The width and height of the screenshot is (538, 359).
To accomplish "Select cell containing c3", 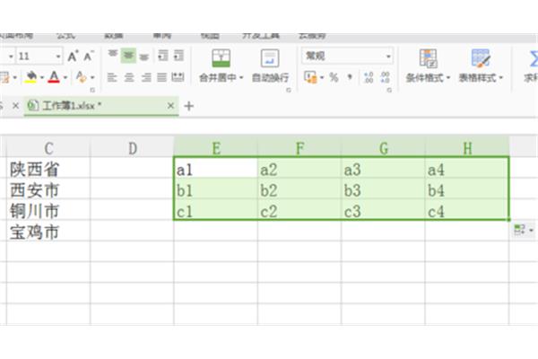I will tap(383, 209).
